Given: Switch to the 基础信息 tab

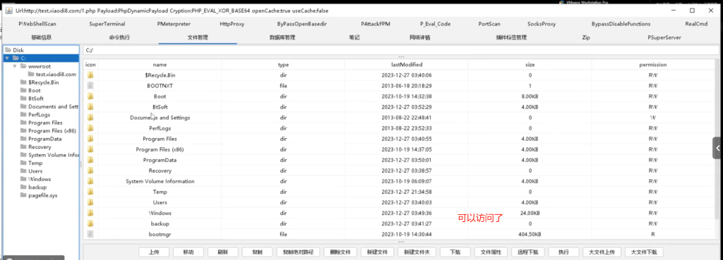Looking at the screenshot, I should point(42,38).
